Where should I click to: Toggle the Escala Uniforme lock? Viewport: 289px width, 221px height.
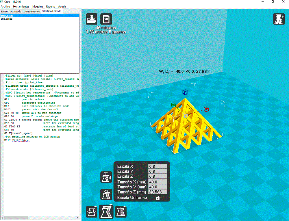click(158, 198)
